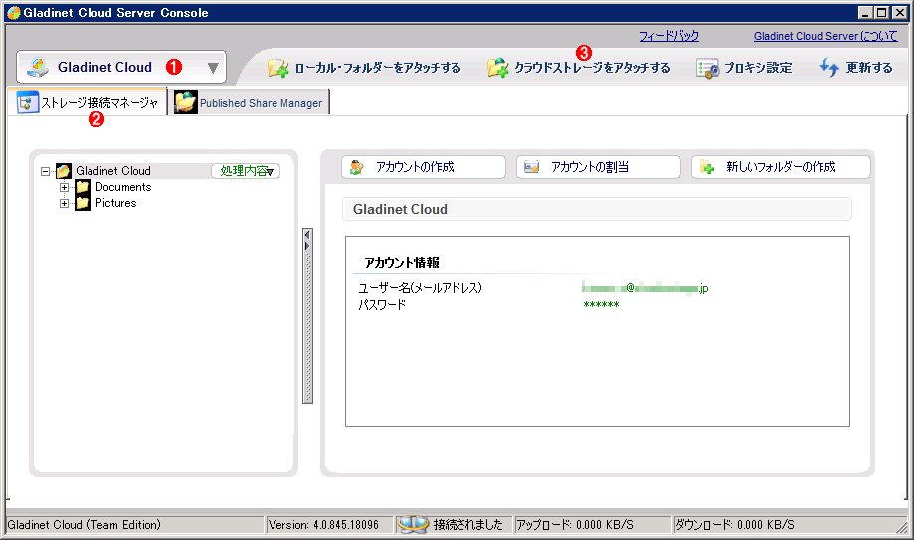Click the attach local folder icon

[x=278, y=68]
